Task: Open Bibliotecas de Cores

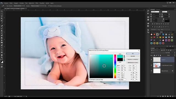Action: tap(133, 62)
